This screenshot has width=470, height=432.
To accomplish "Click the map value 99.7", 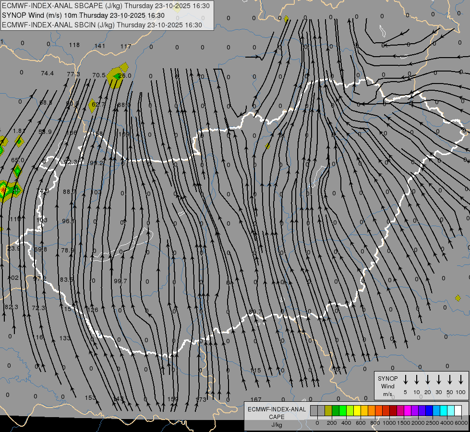I will [121, 281].
